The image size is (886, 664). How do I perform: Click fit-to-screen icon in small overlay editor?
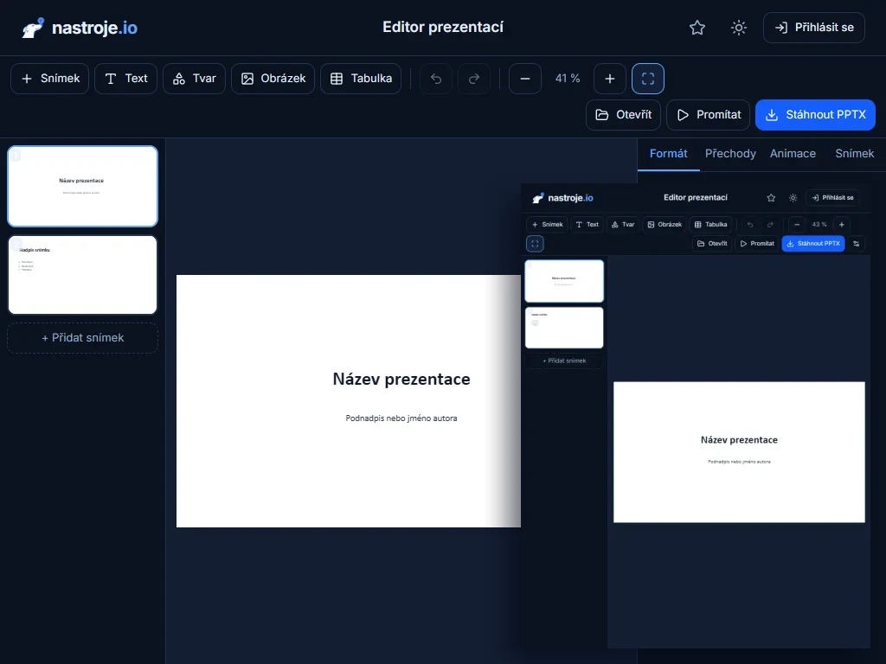coord(535,244)
